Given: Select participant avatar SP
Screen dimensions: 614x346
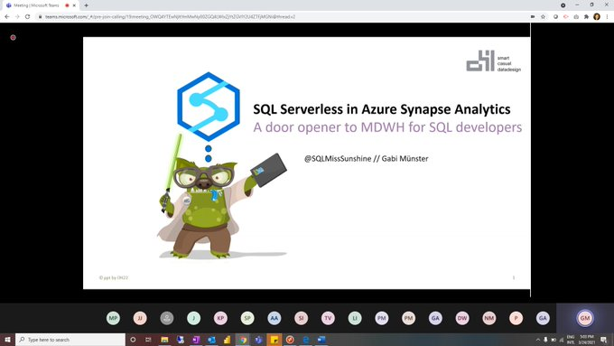Looking at the screenshot, I should pos(247,318).
